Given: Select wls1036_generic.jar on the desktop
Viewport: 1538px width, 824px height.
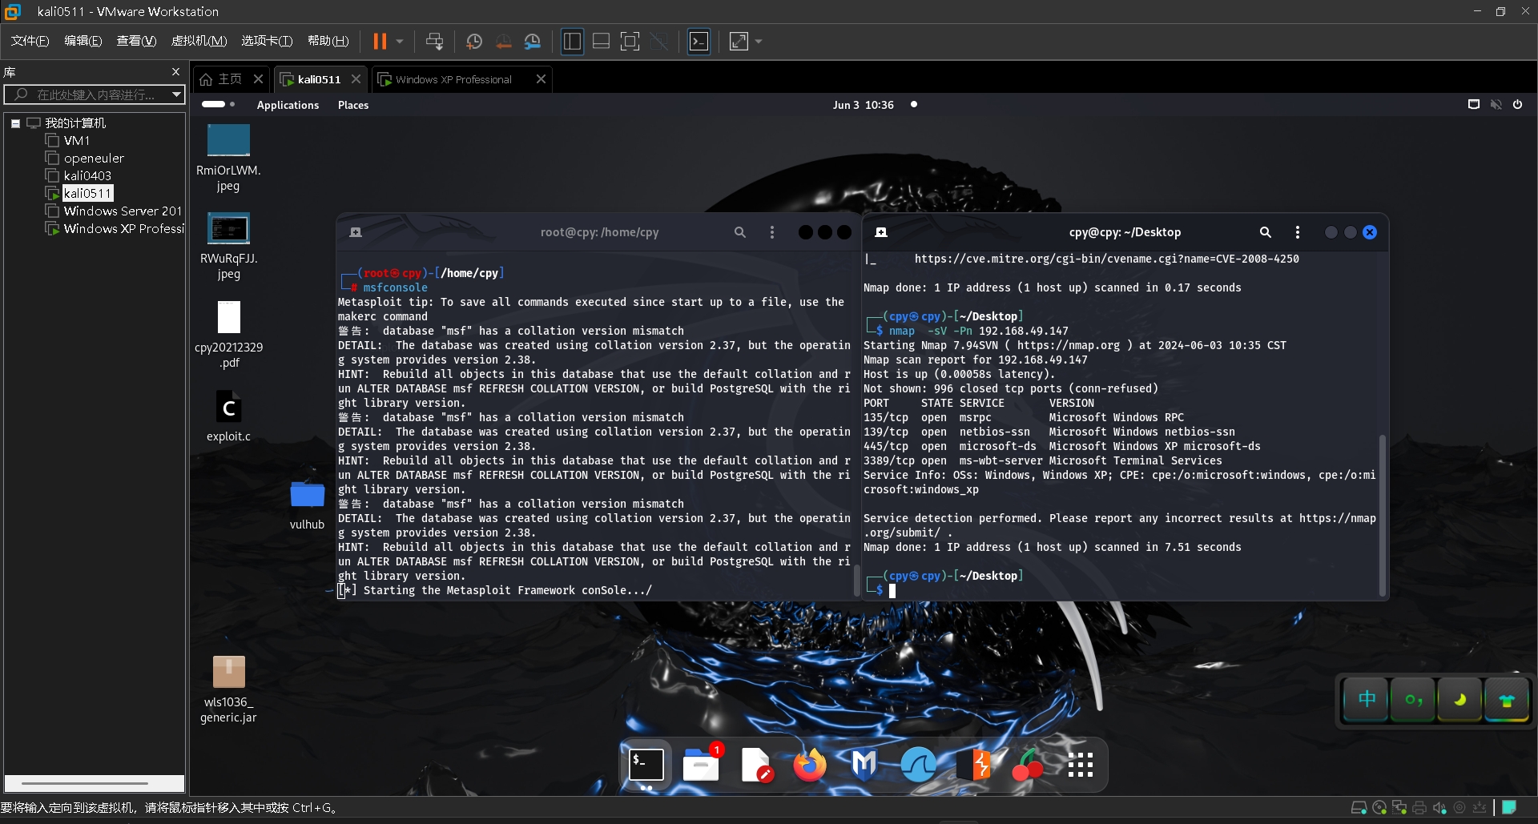Looking at the screenshot, I should click(x=228, y=689).
